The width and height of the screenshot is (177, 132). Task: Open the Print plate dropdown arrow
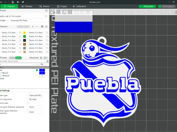(160, 6)
